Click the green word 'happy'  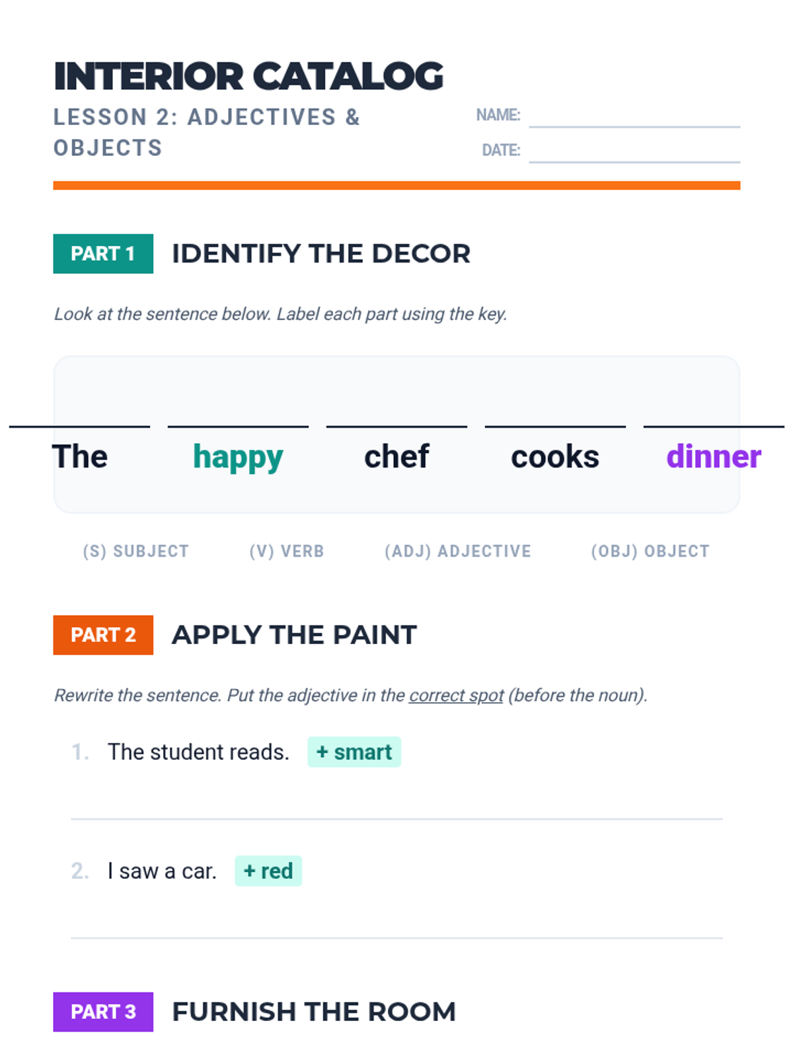238,458
